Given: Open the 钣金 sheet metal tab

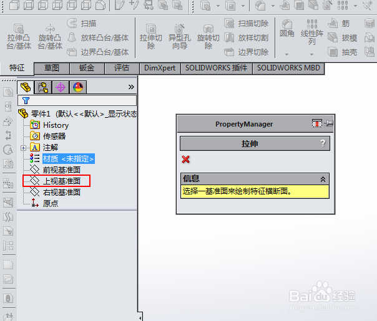Looking at the screenshot, I should (87, 68).
